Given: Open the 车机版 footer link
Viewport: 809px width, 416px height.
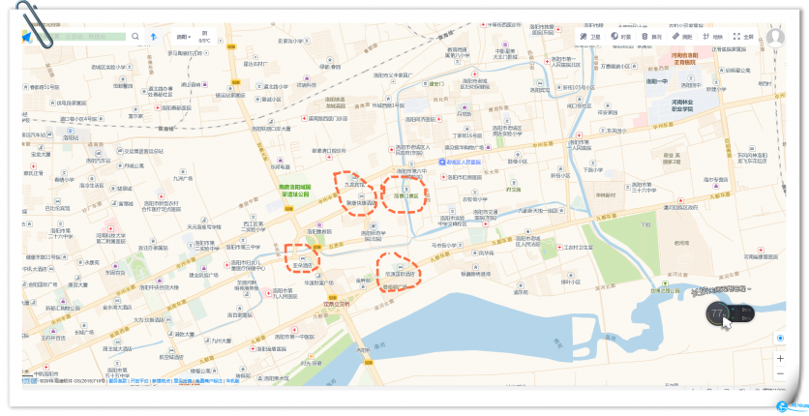Looking at the screenshot, I should [x=232, y=381].
